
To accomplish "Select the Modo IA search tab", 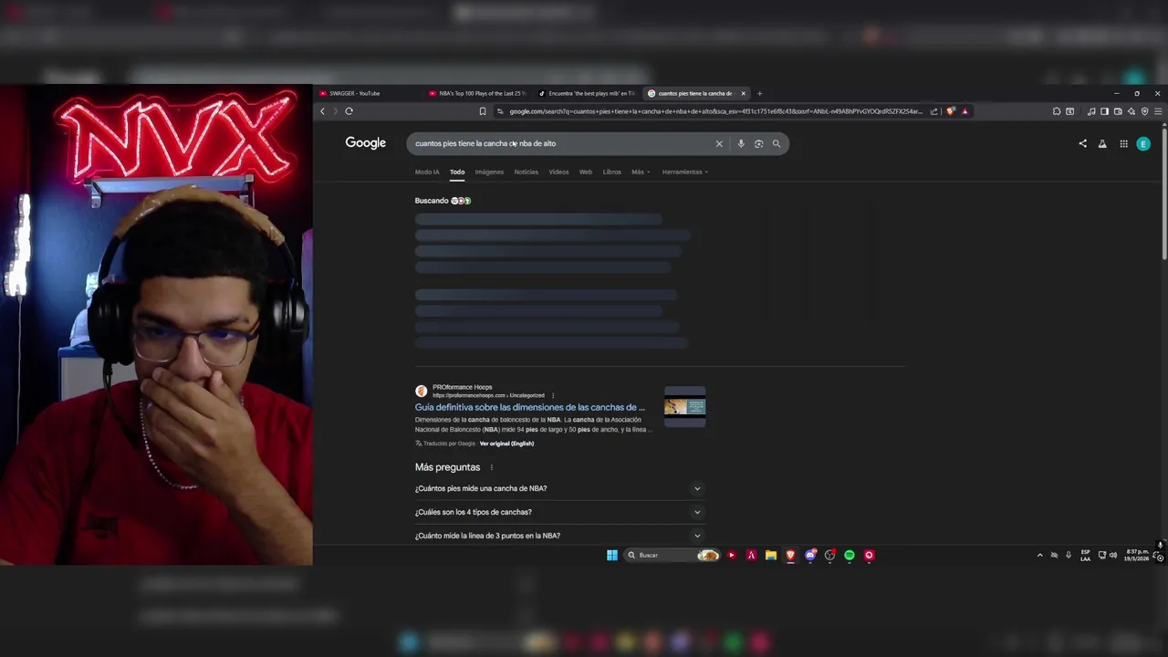I will (x=427, y=172).
